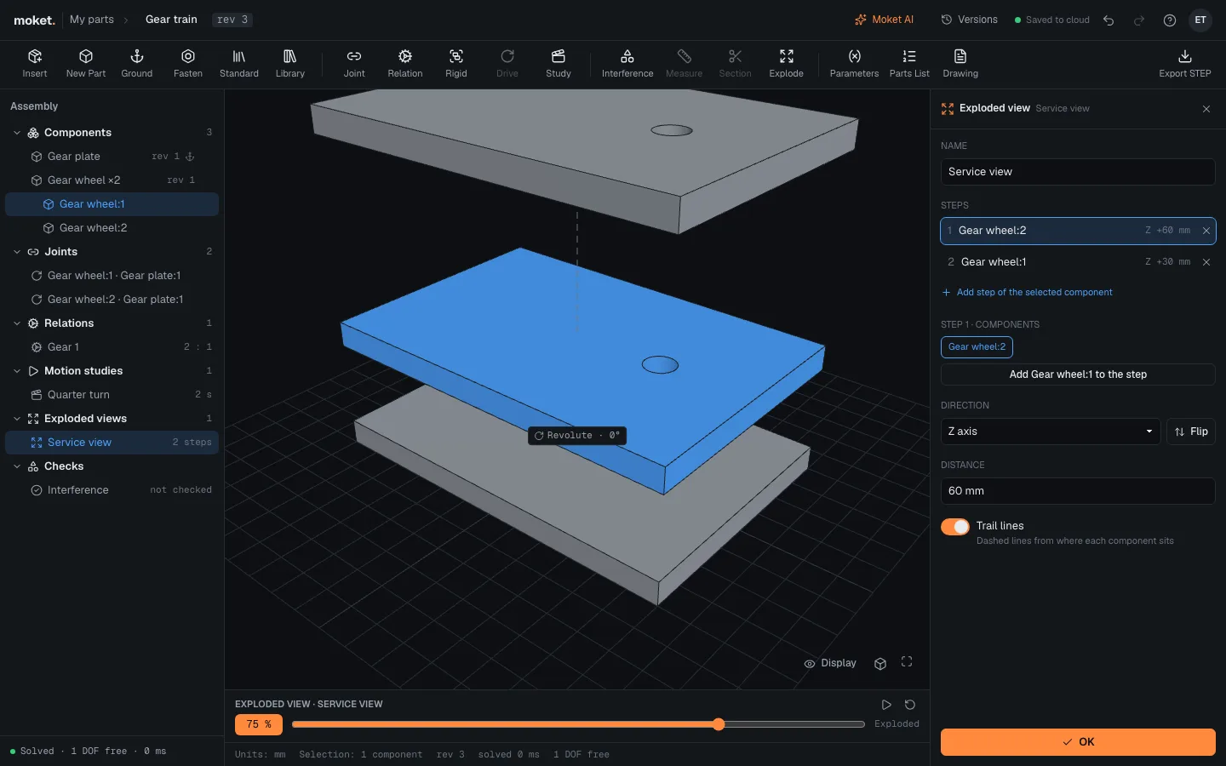Edit the Name field Service view
Screen dimensions: 1226x766
[x=1078, y=172]
